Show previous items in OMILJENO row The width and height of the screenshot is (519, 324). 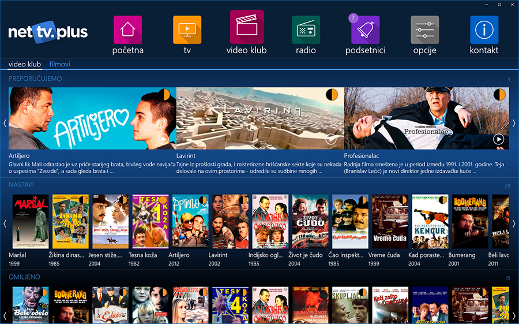click(x=5, y=315)
